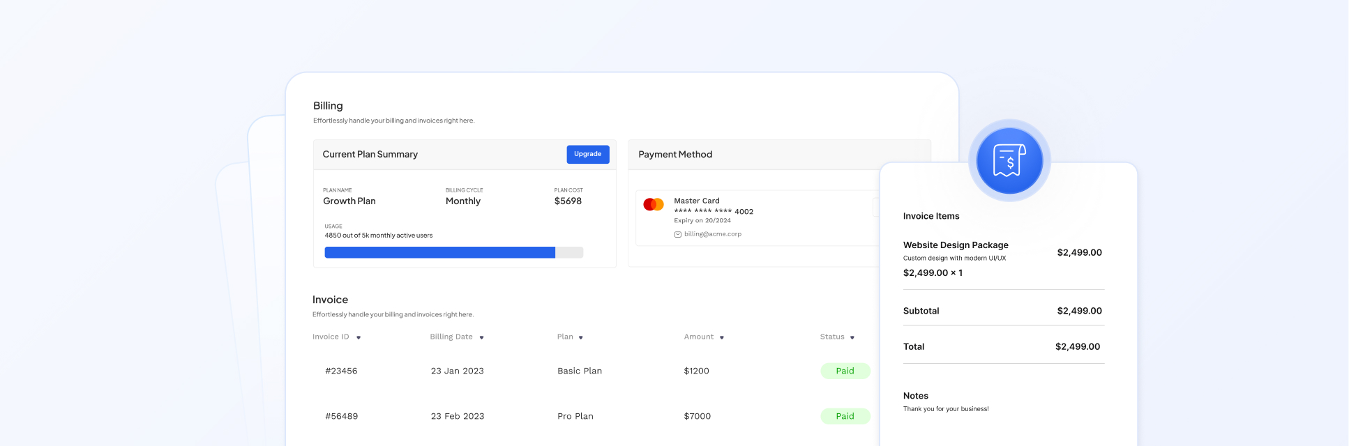Sort by Invoice ID column arrow

click(359, 337)
